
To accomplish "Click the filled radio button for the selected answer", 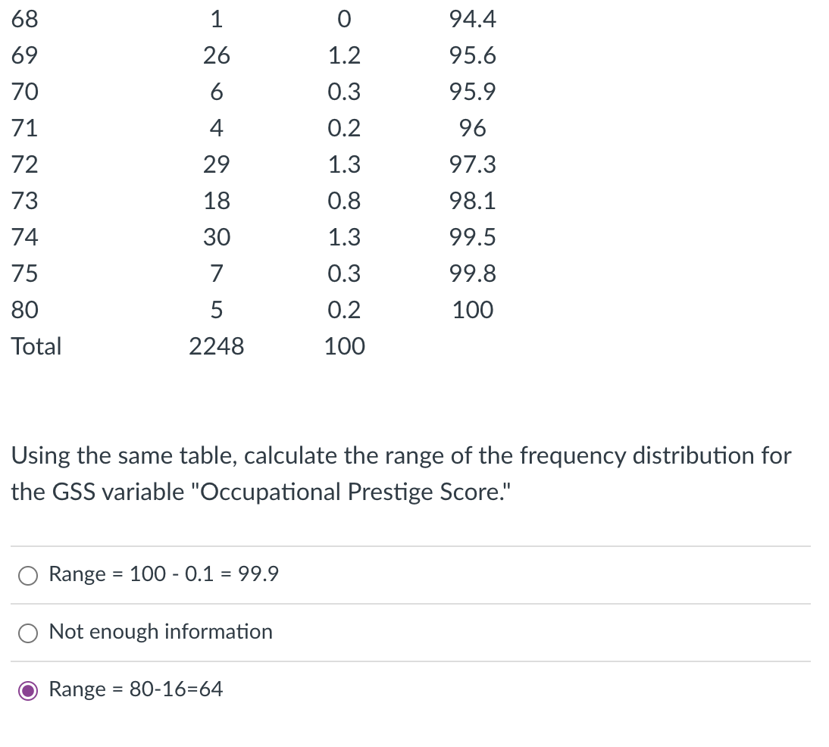I will tap(28, 690).
